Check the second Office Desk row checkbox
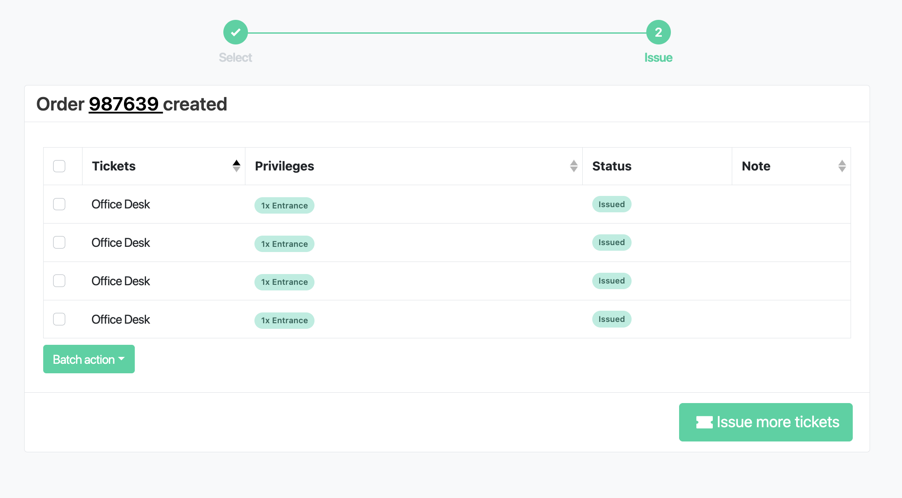Screen dimensions: 902x498 [x=59, y=243]
